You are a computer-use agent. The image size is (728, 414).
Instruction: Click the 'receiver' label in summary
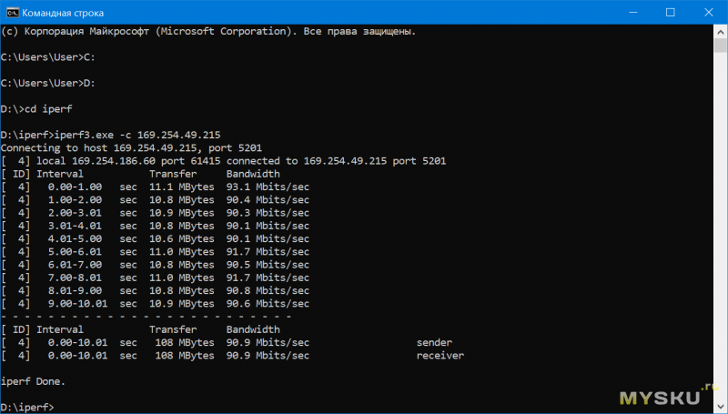(440, 355)
